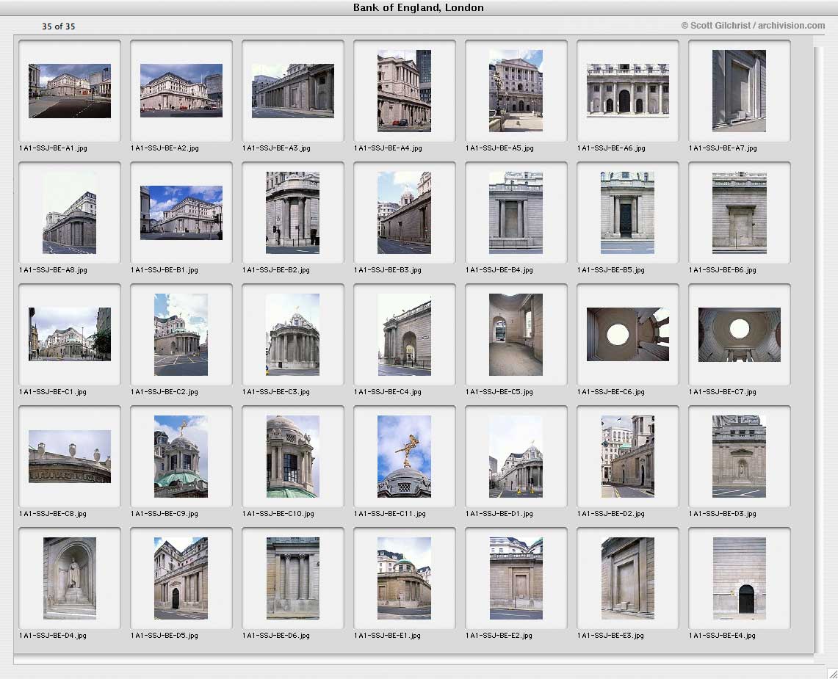
Task: Pick thumbnail 1A1-SSJ-BE-A7.jpg
Action: coord(739,91)
